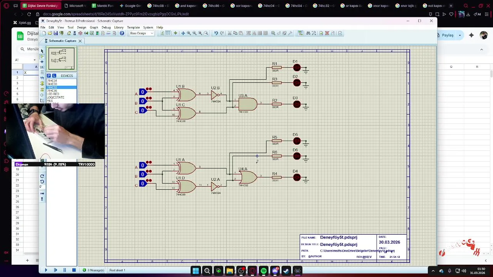This screenshot has height=277, width=493.
Task: Select the Wire Label Mode tool
Action: 42,67
